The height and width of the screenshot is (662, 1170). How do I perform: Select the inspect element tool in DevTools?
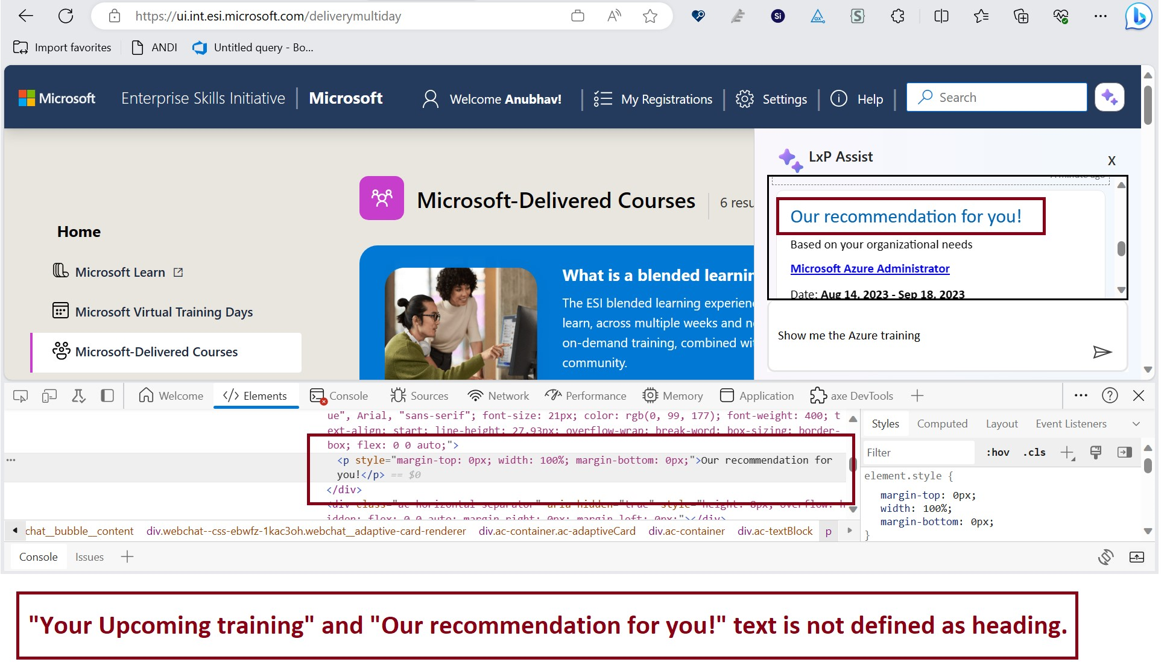coord(21,396)
